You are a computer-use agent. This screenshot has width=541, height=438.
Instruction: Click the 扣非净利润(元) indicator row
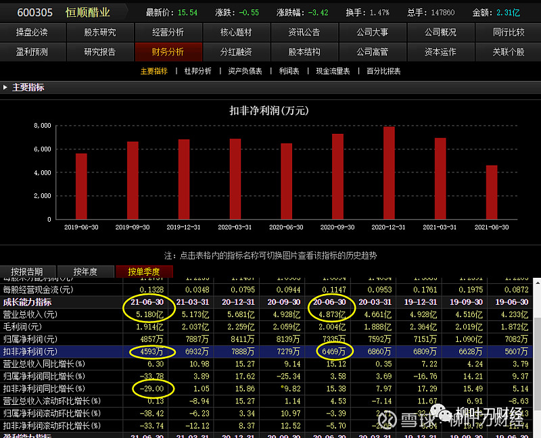click(x=266, y=351)
